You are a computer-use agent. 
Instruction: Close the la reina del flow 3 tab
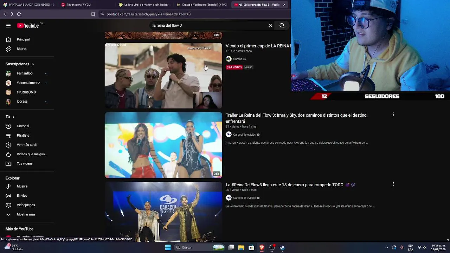tap(284, 5)
